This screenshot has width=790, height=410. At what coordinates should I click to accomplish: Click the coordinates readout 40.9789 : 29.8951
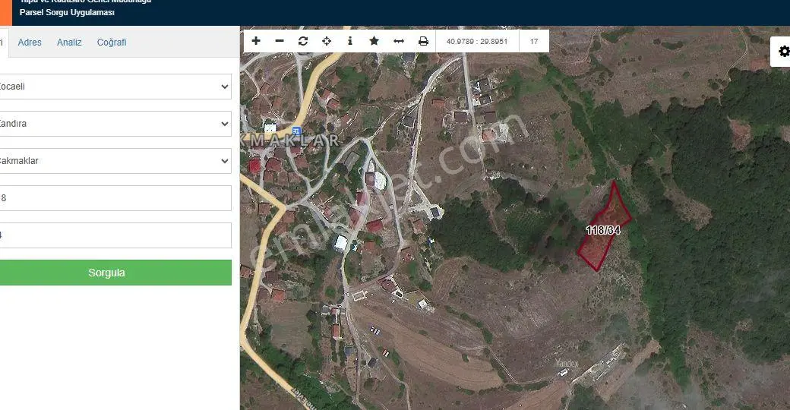[476, 41]
